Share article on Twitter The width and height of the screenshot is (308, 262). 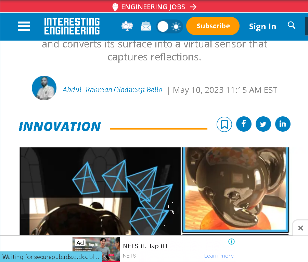point(263,124)
